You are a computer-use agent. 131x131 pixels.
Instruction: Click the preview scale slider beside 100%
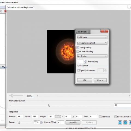tap(12, 96)
